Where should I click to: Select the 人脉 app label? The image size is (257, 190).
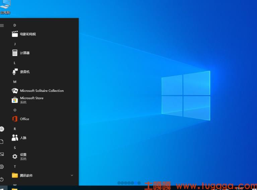click(x=23, y=138)
